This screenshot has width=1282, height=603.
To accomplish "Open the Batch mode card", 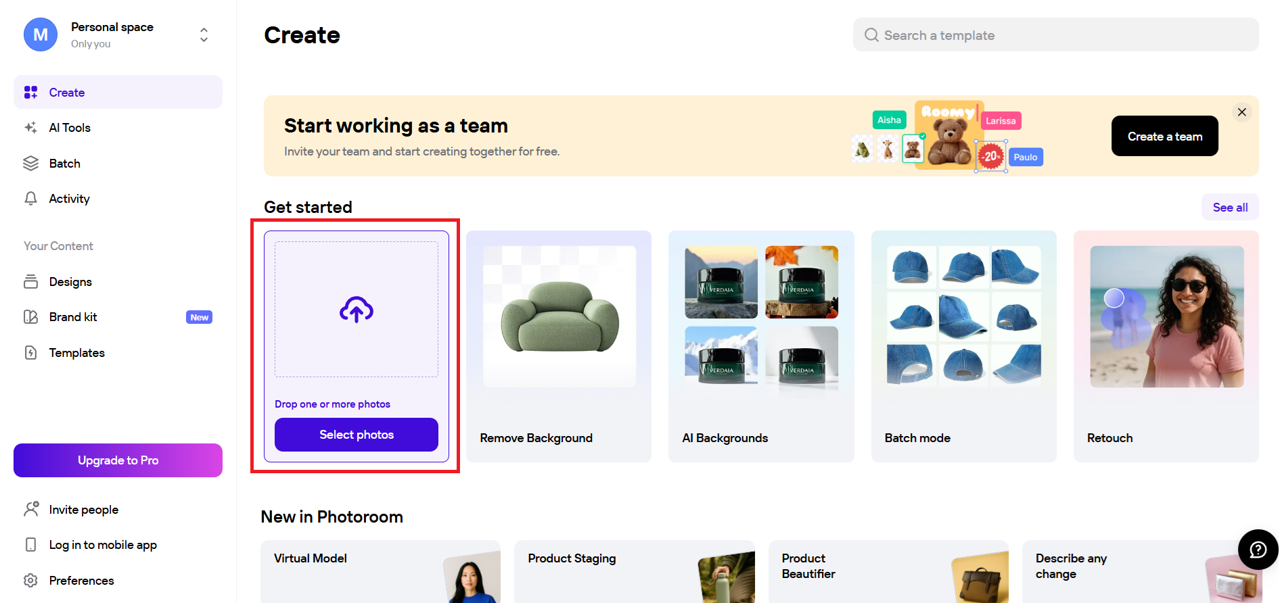I will [x=963, y=347].
